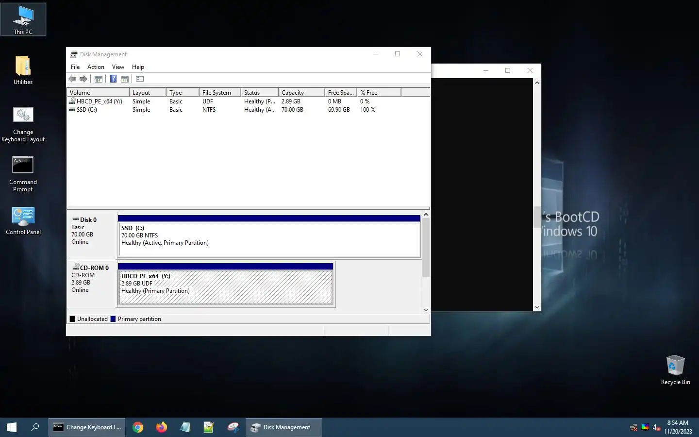Open Help via the blue question mark icon
The width and height of the screenshot is (699, 437).
coord(113,79)
